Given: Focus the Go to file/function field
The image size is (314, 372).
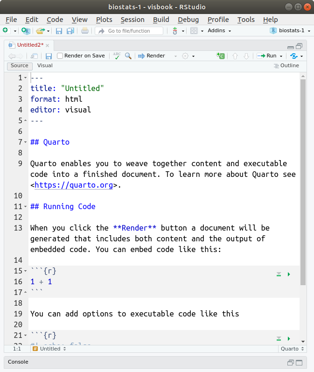Looking at the screenshot, I should point(129,31).
